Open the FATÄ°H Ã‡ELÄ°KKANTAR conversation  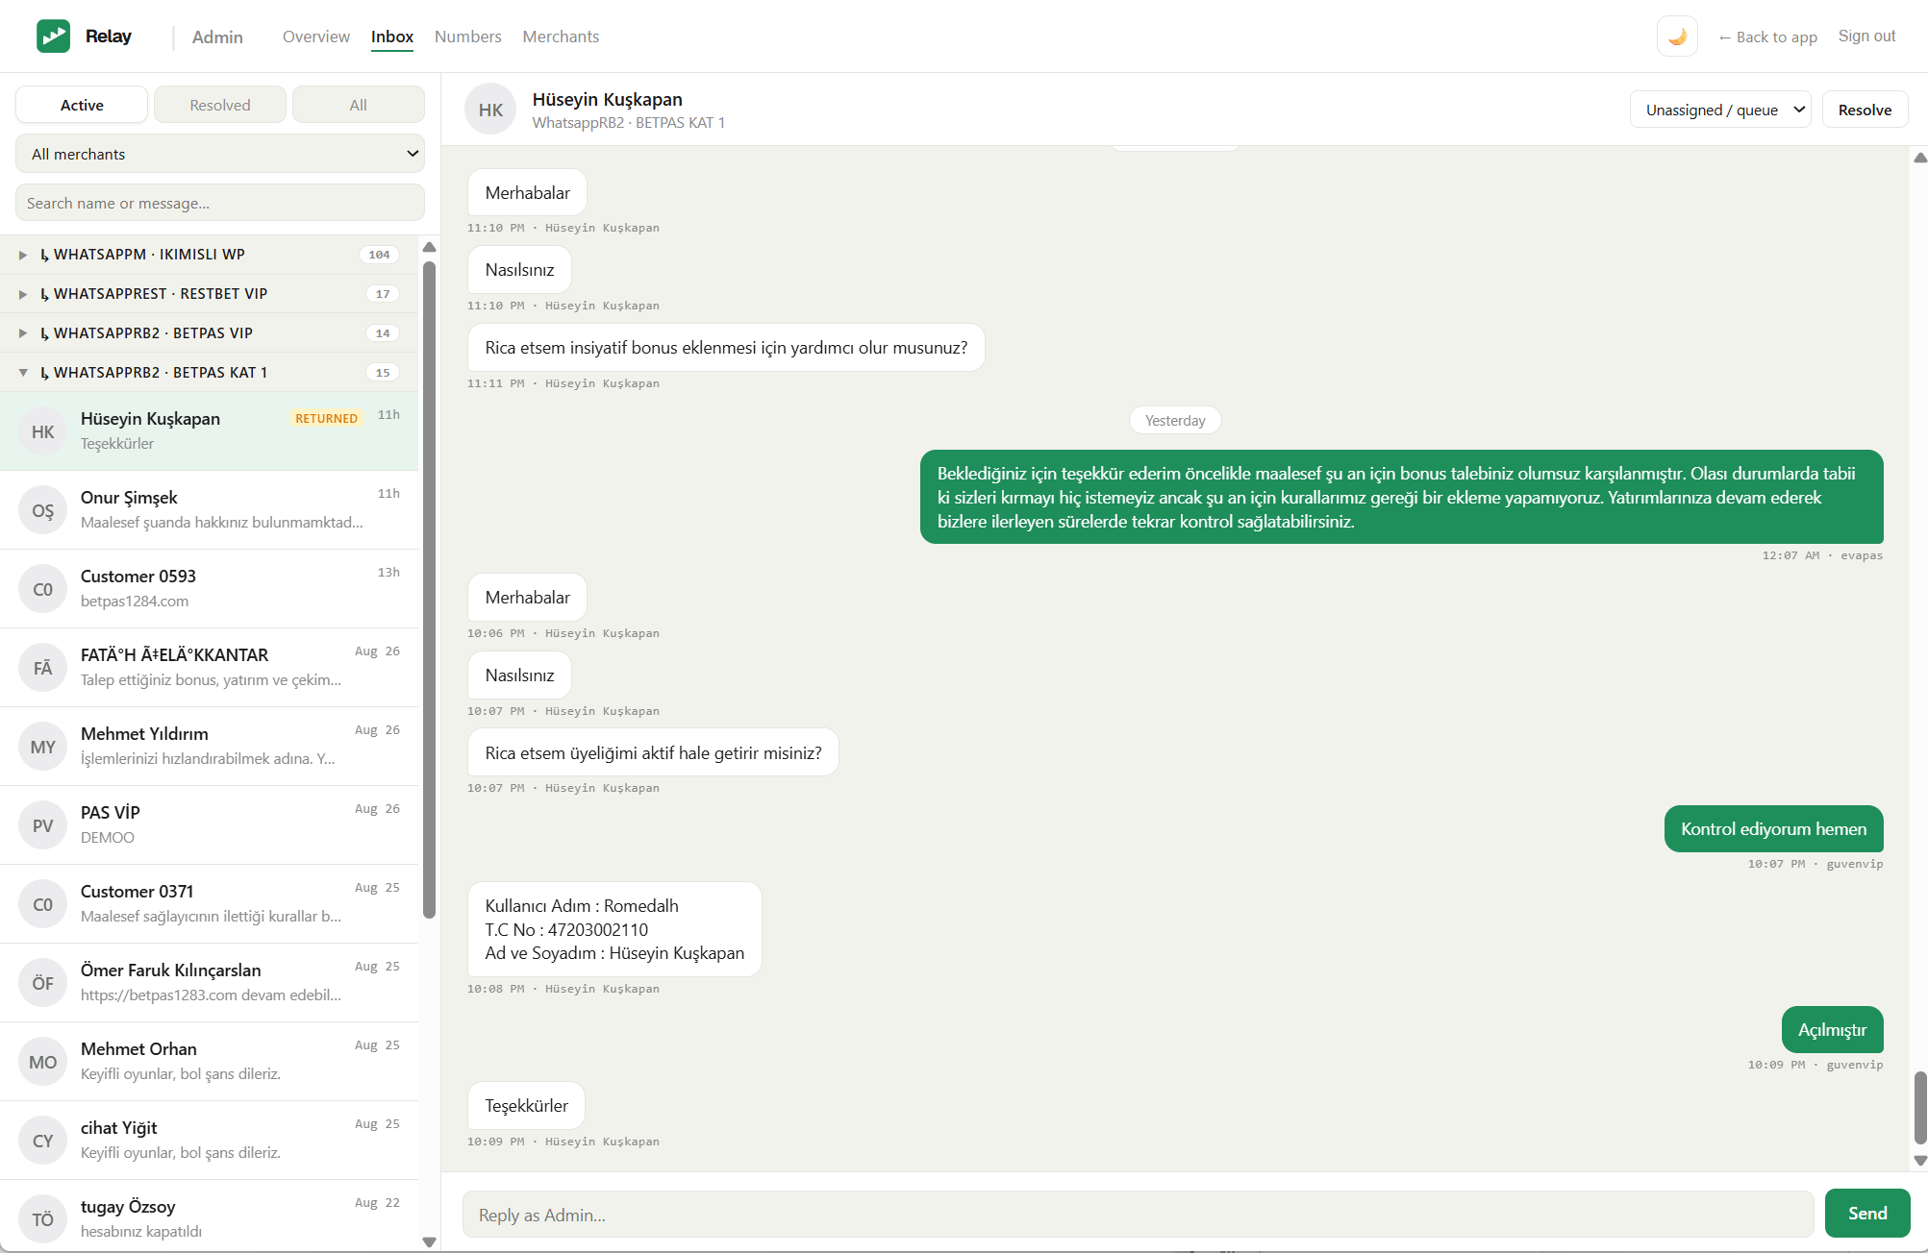click(210, 668)
